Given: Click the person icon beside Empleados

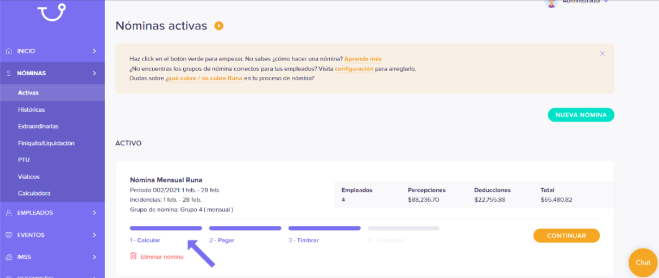Looking at the screenshot, I should pyautogui.click(x=9, y=213).
